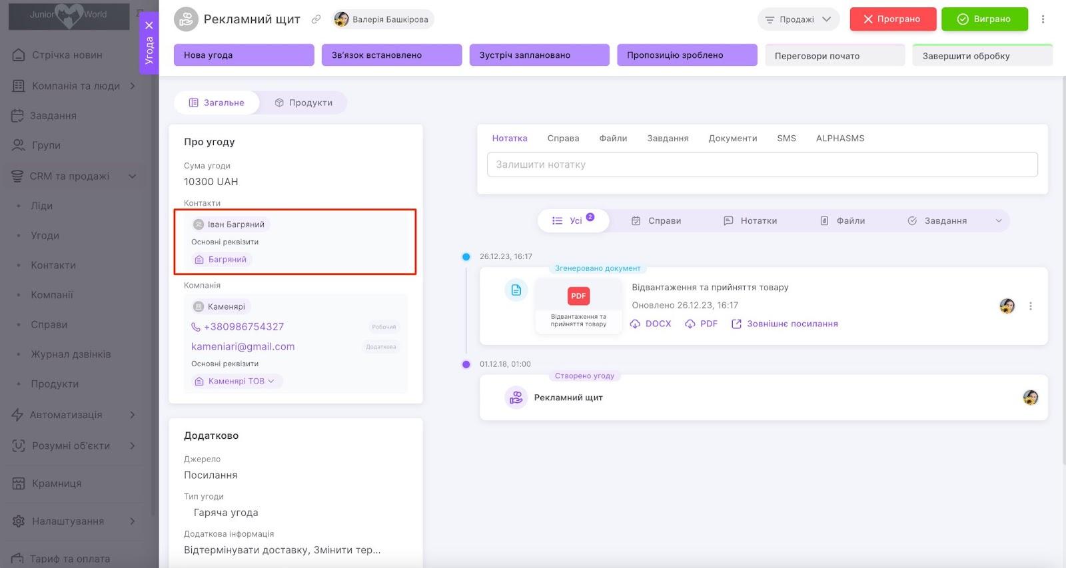The image size is (1066, 568).
Task: Open company Каменярі chip
Action: [221, 306]
